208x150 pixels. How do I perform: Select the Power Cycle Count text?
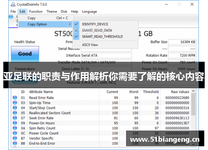point(44,133)
